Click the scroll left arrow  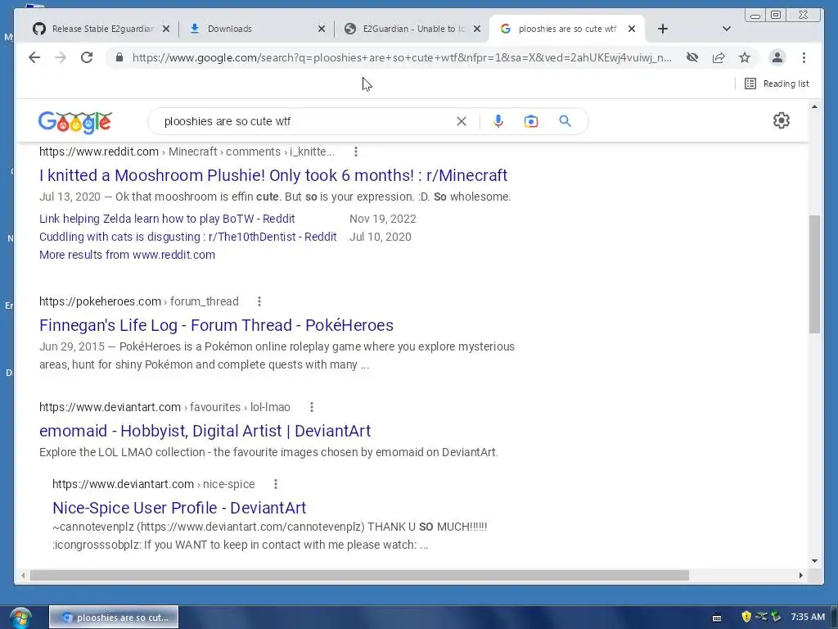coord(22,576)
